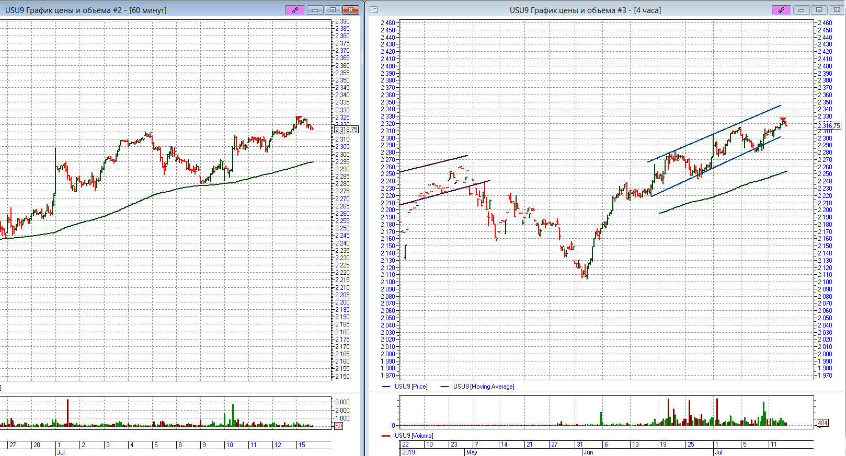Click the USU9 [Volume] legend label

click(414, 436)
